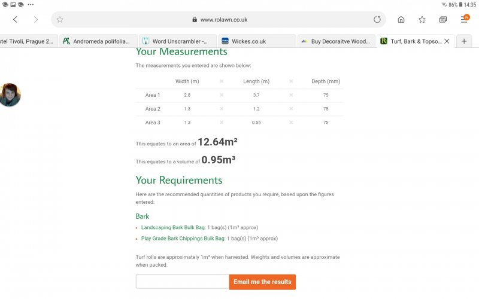This screenshot has width=479, height=299.
Task: Switch to the Word Unscrambler tab
Action: (x=177, y=41)
